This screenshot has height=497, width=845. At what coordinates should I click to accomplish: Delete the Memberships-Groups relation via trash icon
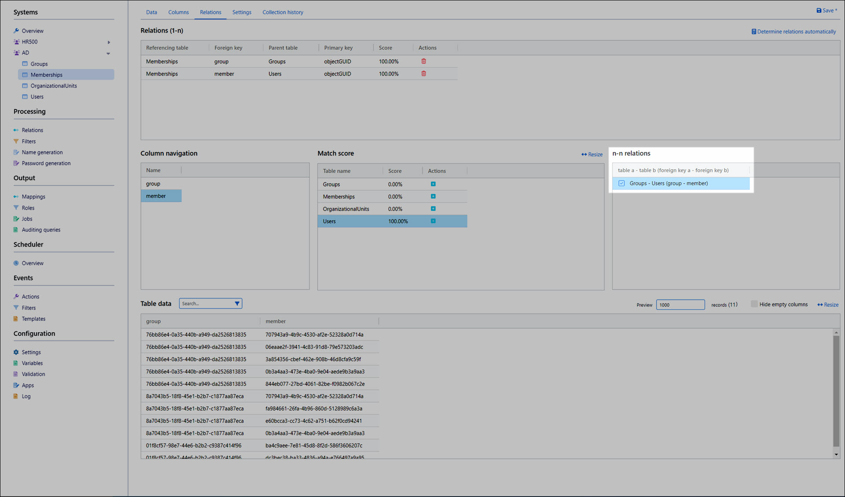point(423,62)
